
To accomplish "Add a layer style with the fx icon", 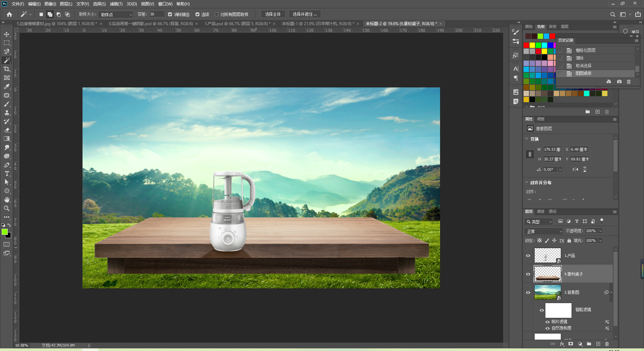I will click(x=562, y=344).
